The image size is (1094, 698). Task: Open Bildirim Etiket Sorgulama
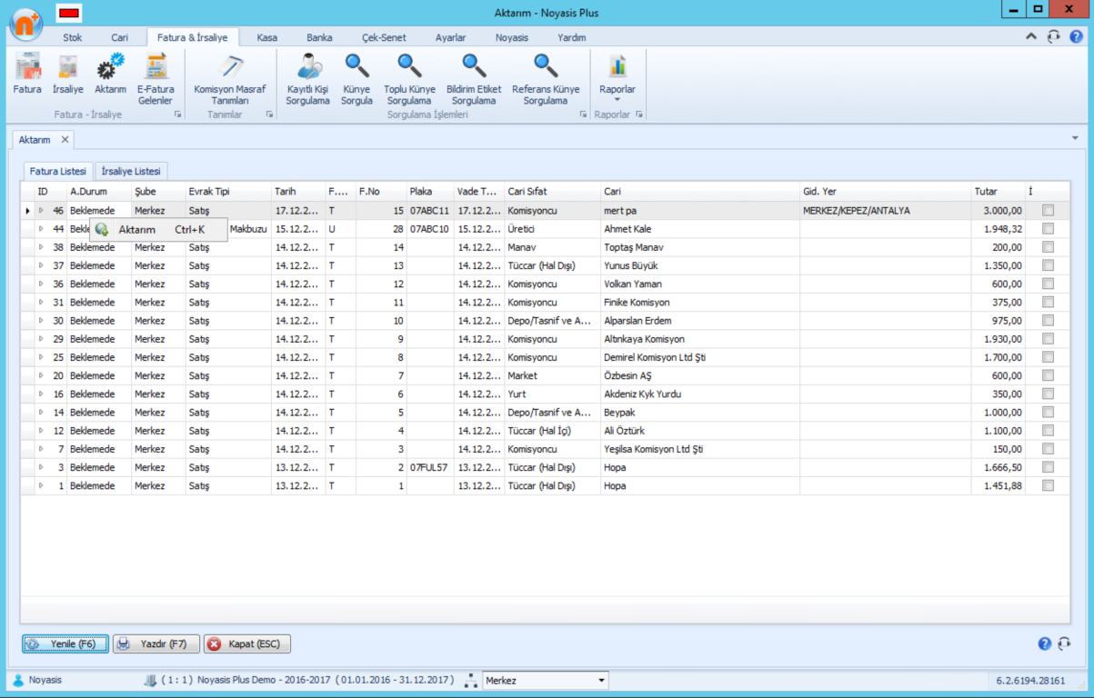[x=474, y=80]
